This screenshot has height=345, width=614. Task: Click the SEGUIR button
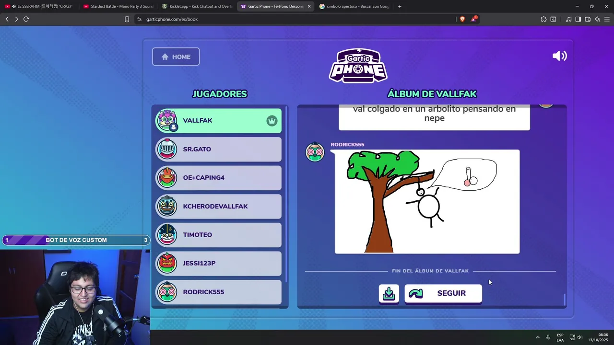click(443, 293)
